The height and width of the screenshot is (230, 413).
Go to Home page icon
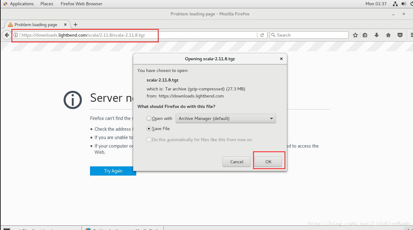pyautogui.click(x=388, y=35)
